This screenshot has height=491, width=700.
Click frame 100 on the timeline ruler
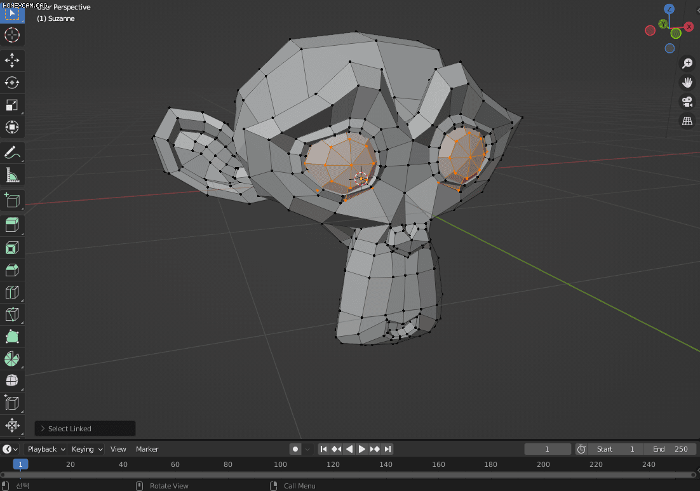coord(280,464)
